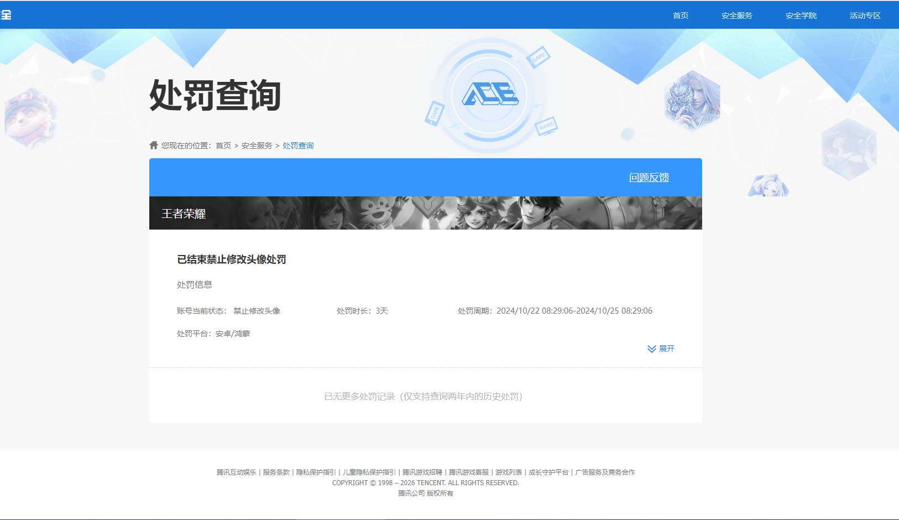Viewport: 899px width, 520px height.
Task: Select the 处罚平台：安卓/鸿蒙 text
Action: pyautogui.click(x=213, y=334)
